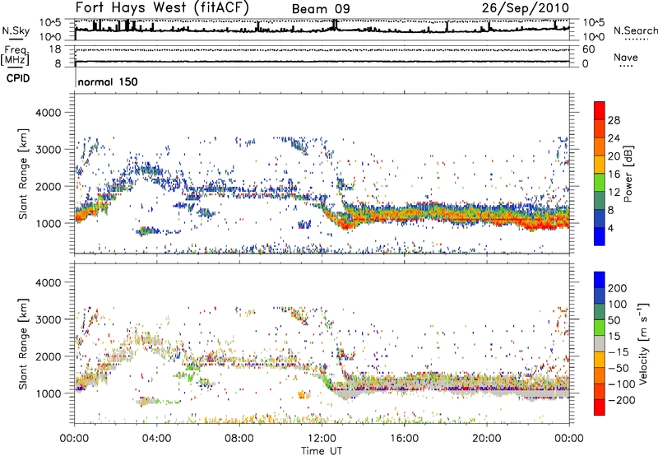The height and width of the screenshot is (456, 658).
Task: Click the "3000" tick of the velocity panel
Action: [x=48, y=319]
